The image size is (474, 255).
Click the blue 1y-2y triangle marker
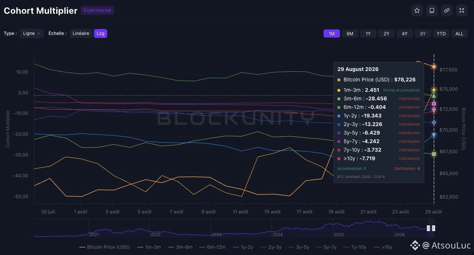[434, 136]
